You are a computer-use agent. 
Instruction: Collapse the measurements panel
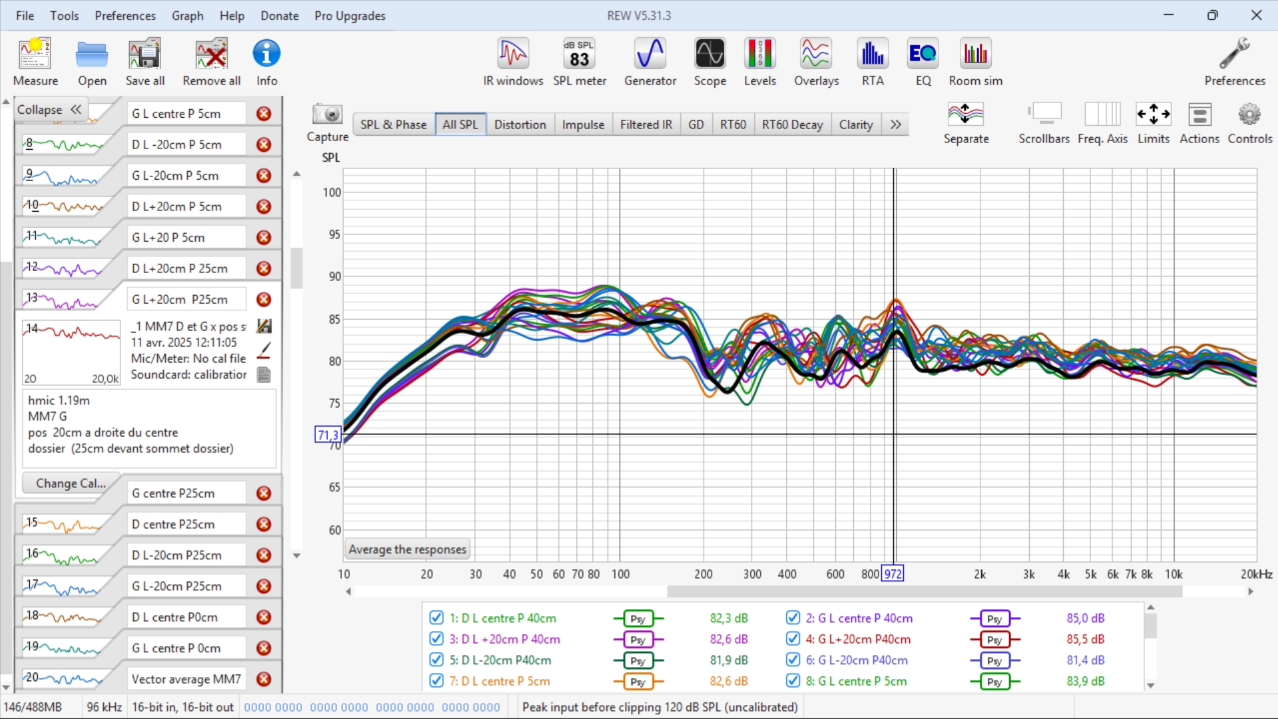pyautogui.click(x=49, y=110)
